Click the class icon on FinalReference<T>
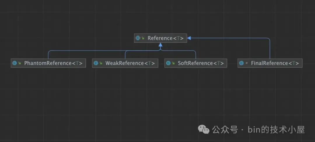Image resolution: width=315 pixels, height=142 pixels. [x=241, y=63]
